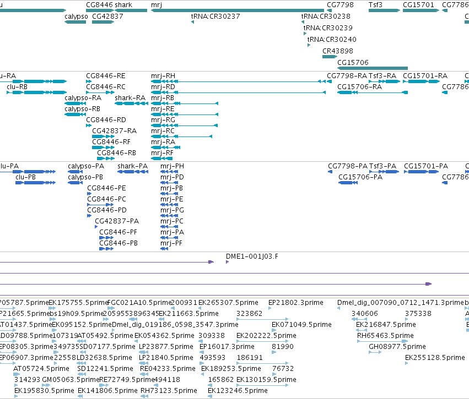This screenshot has width=469, height=399.
Task: Select transcript CG15701-RA
Action: [421, 81]
